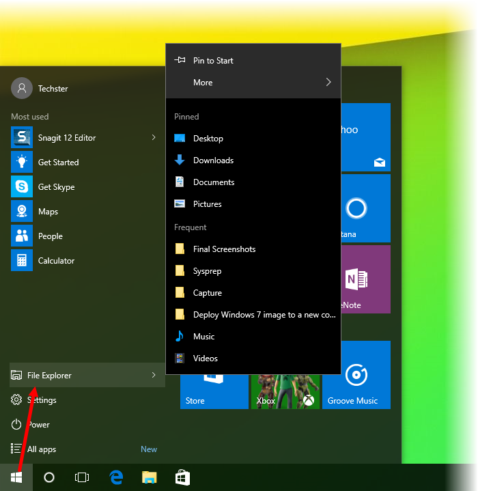
Task: Expand File Explorer jump list chevron
Action: (x=154, y=375)
